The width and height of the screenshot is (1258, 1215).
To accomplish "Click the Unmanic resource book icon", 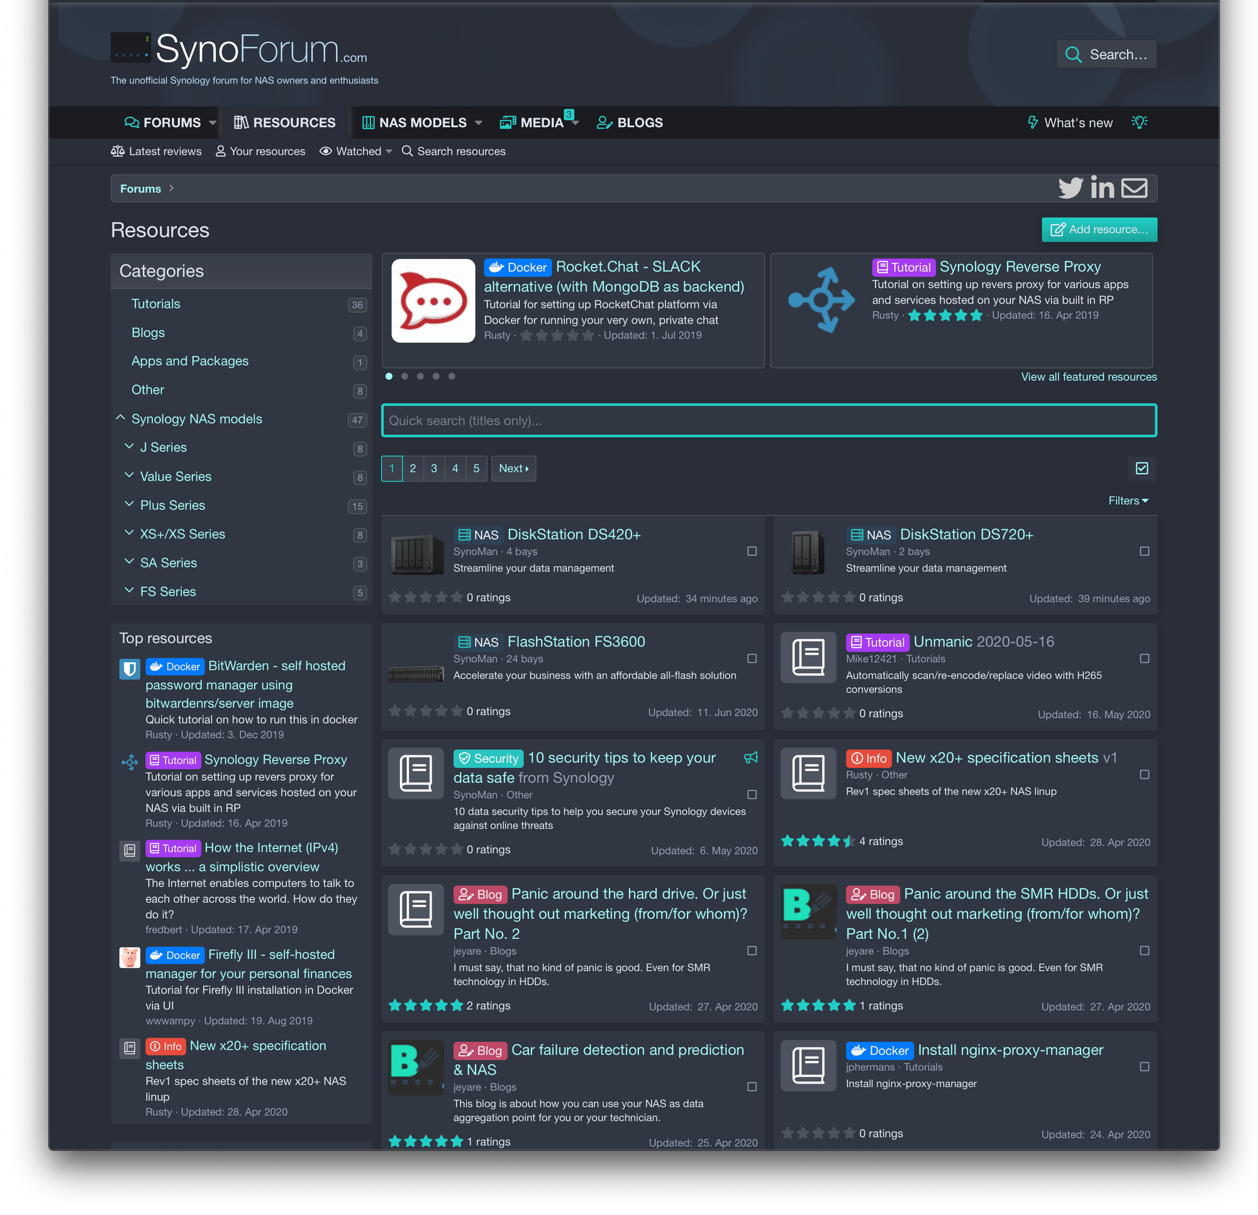I will click(x=808, y=657).
